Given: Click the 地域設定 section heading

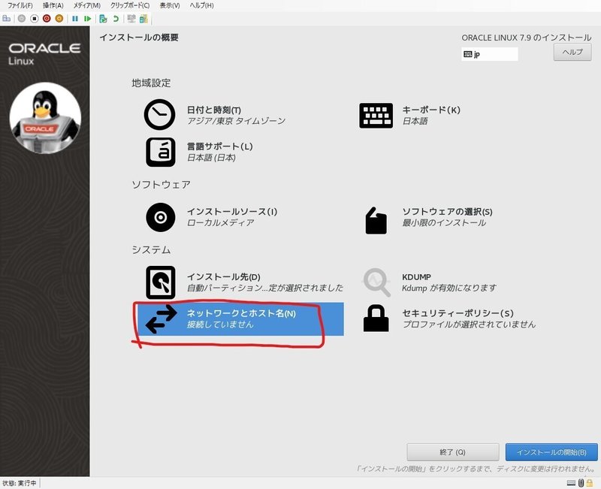Looking at the screenshot, I should coord(151,83).
